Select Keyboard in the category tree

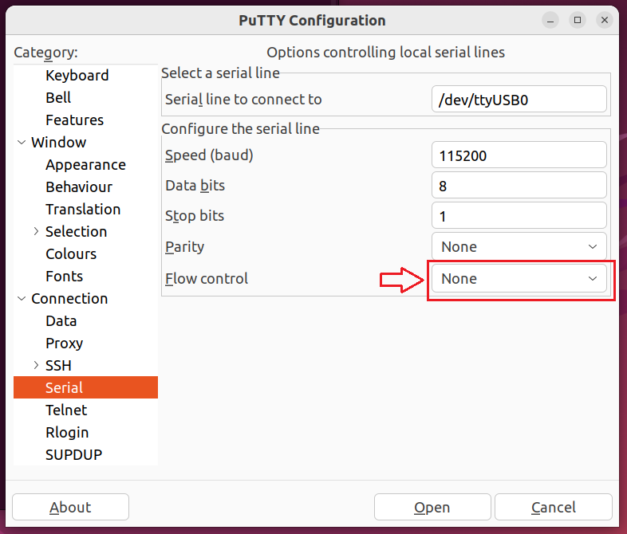77,76
